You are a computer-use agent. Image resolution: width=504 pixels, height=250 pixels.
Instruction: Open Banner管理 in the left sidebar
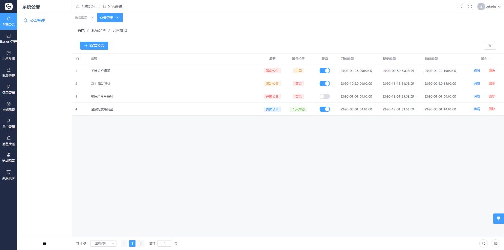(8, 38)
